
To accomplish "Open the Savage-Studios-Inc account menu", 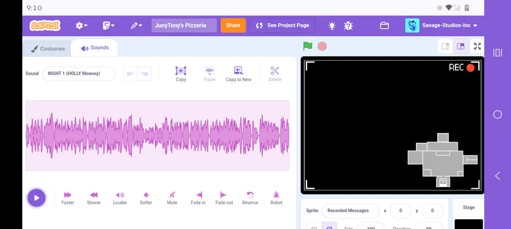I will coord(450,26).
